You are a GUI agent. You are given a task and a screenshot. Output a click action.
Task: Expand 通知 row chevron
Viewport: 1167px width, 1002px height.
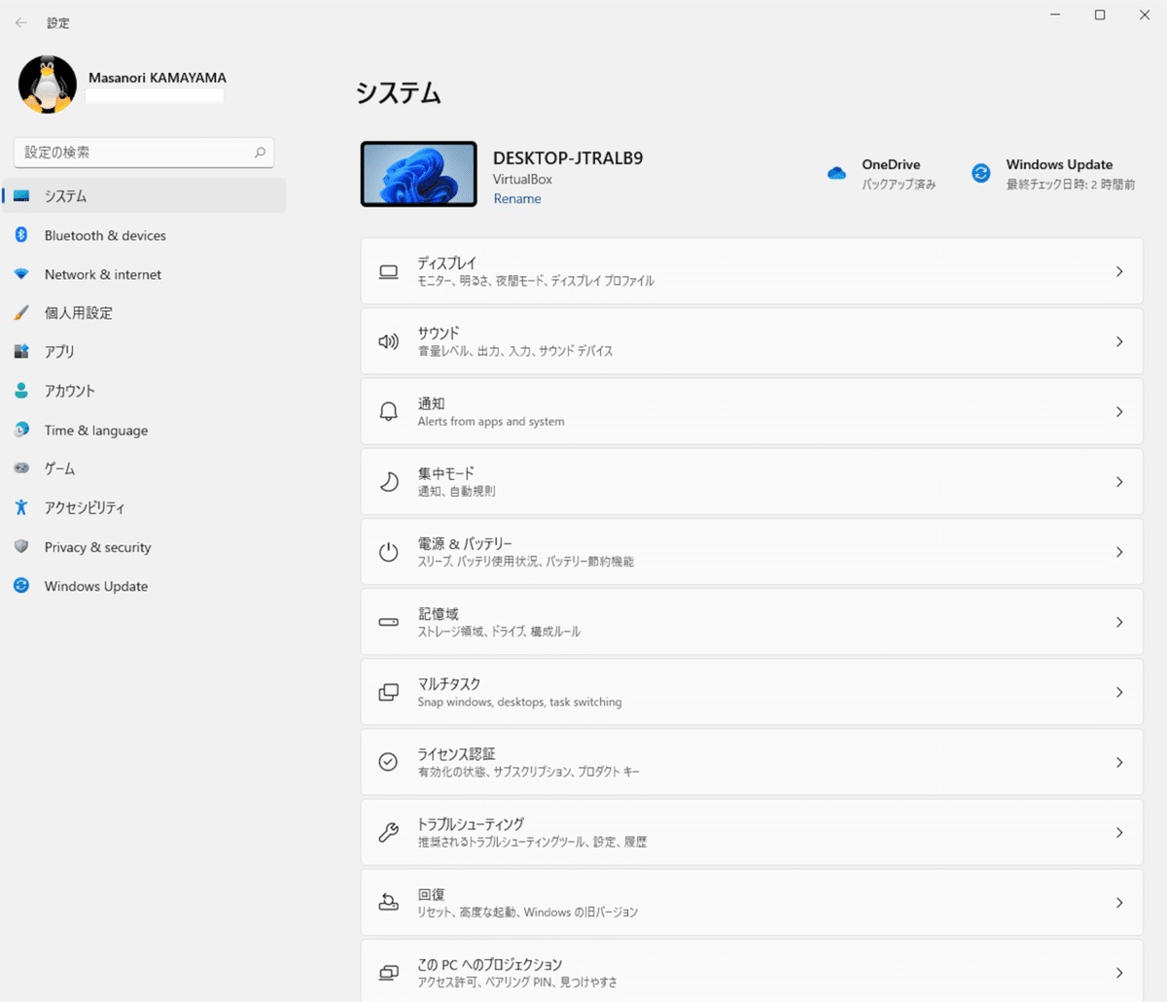coord(1119,412)
